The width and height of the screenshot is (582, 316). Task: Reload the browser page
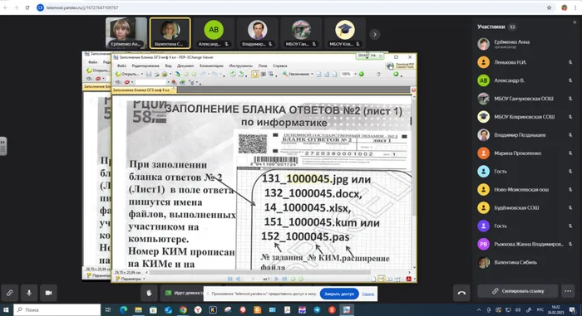(27, 7)
